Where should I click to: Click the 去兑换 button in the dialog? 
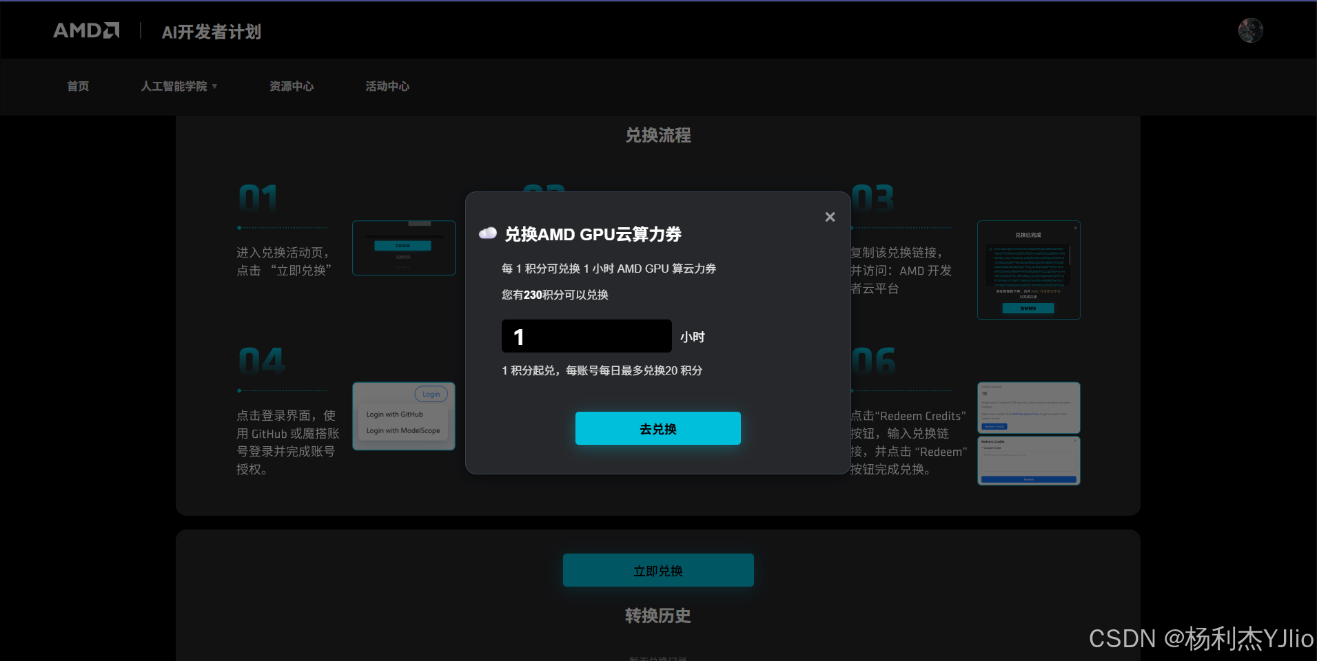(x=658, y=428)
